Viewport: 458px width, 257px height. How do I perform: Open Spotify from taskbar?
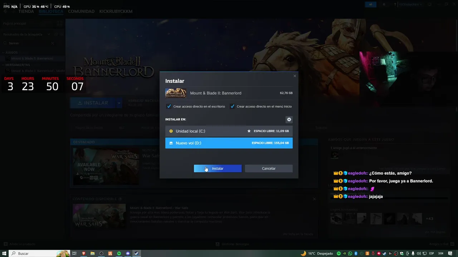pos(119,253)
